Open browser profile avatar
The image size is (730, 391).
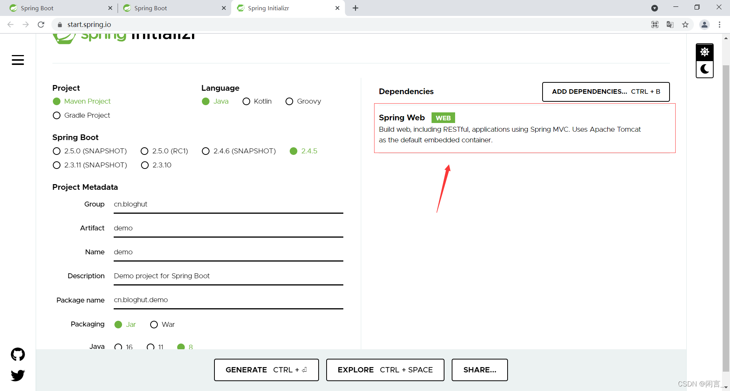705,25
